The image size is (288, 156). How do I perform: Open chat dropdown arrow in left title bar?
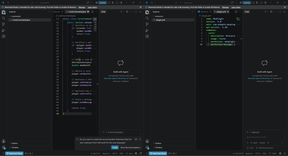91,3
